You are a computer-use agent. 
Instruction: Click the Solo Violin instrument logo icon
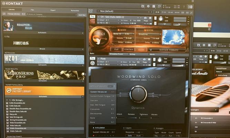click(92, 21)
